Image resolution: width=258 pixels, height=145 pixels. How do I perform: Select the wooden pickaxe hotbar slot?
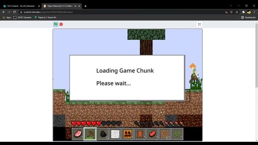pyautogui.click(x=90, y=134)
